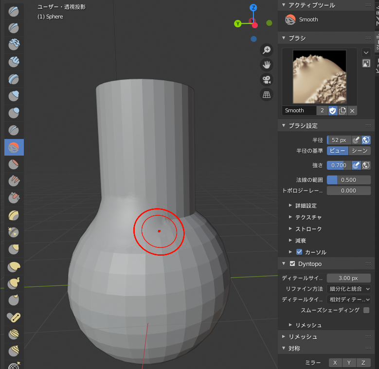The width and height of the screenshot is (379, 369).
Task: Toggle unified radius globe button
Action: tap(366, 140)
